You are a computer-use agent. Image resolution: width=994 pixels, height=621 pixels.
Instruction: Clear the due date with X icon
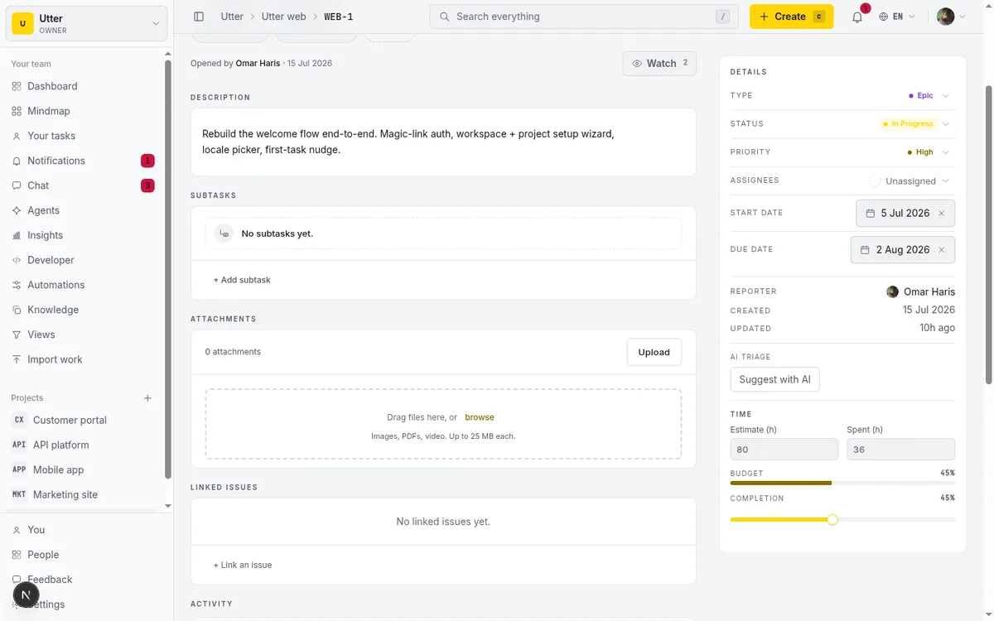click(x=941, y=249)
